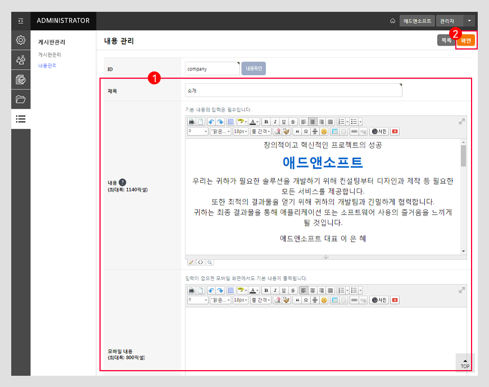Align text right in the 내용 editor
Viewport: 489px width, 387px height.
[x=322, y=121]
